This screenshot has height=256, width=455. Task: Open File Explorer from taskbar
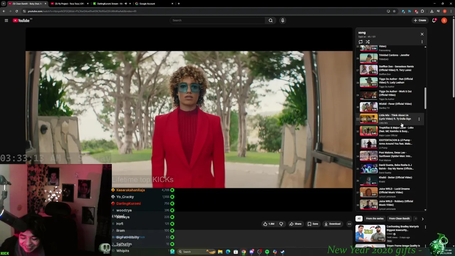click(220, 252)
